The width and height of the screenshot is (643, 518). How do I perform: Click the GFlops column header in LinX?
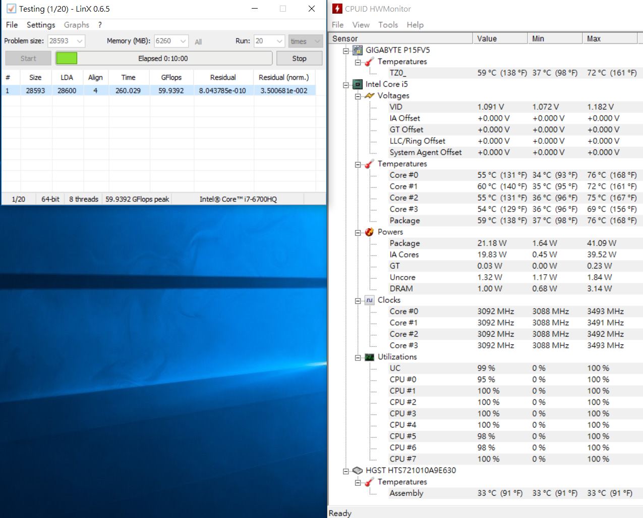coord(171,77)
